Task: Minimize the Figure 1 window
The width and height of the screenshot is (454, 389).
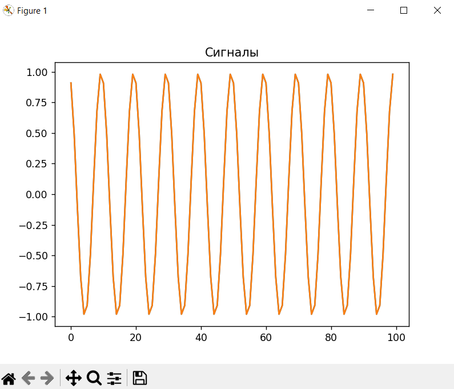Action: pyautogui.click(x=371, y=10)
